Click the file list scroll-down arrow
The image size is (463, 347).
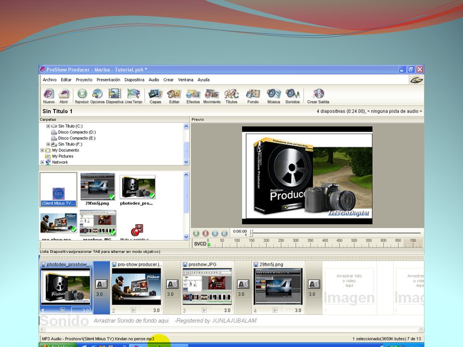(x=186, y=237)
